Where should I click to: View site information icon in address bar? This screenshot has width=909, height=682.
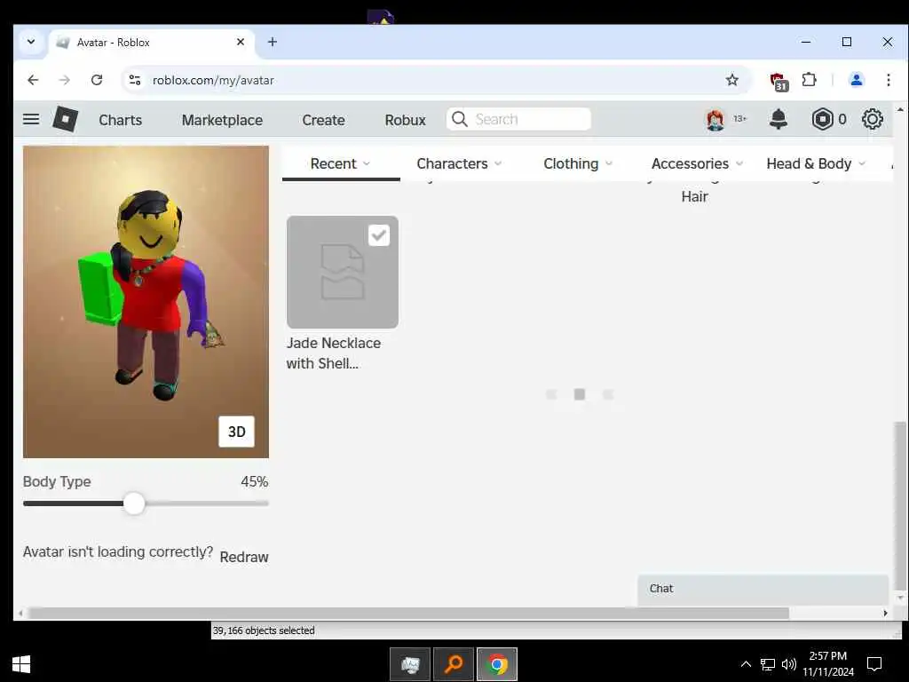pos(135,80)
